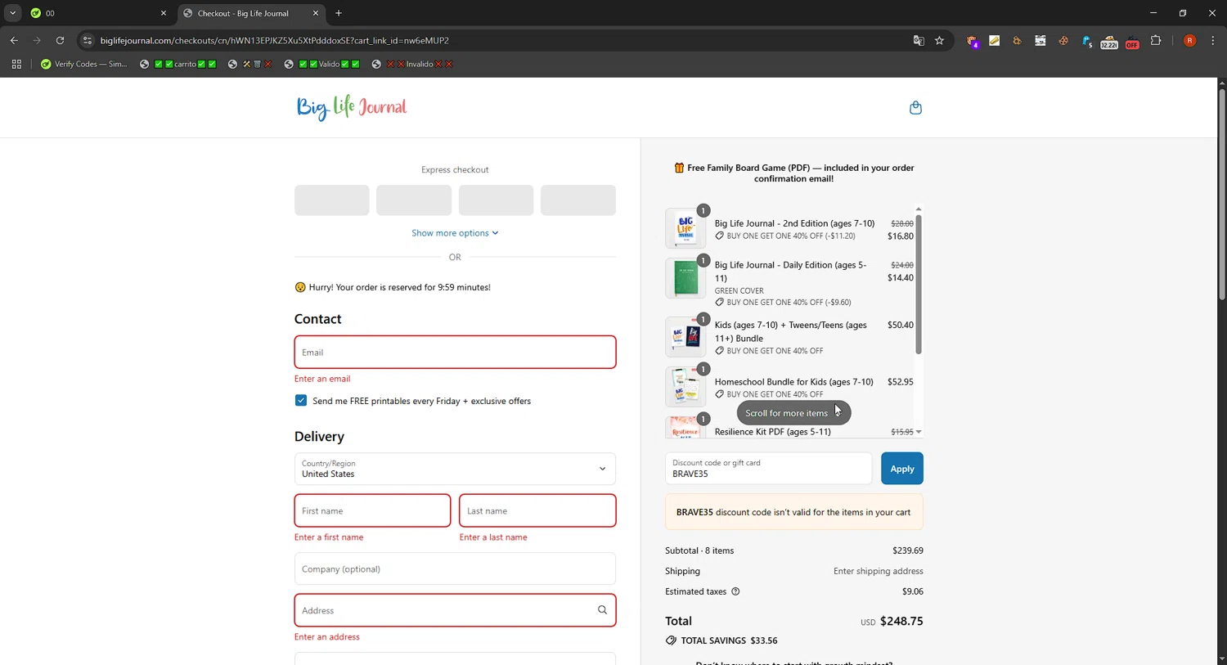Bookmark this page with the star icon
The height and width of the screenshot is (665, 1227).
940,40
